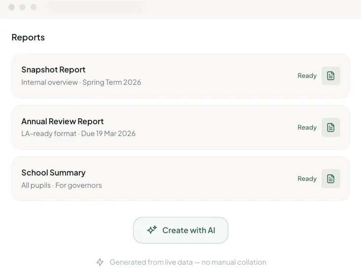This screenshot has height=279, width=361.
Task: Click the Annual Review Report document icon
Action: [330, 127]
